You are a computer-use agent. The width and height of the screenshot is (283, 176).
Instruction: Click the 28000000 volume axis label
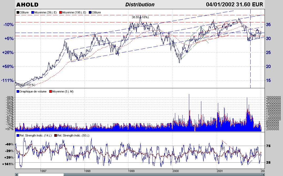pos(274,97)
